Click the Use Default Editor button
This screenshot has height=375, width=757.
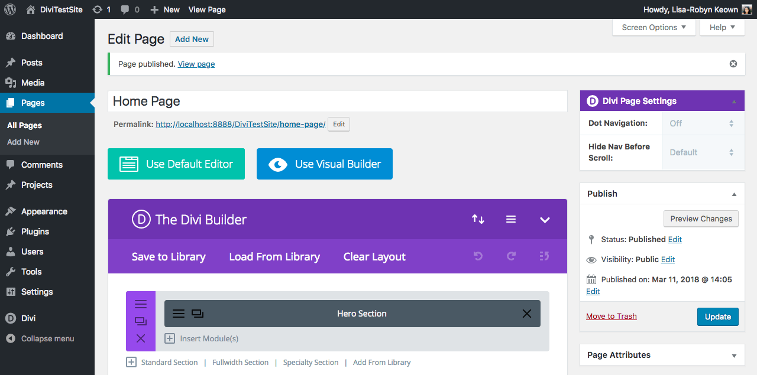176,164
